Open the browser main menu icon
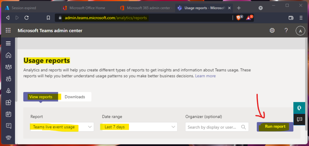 point(301,18)
